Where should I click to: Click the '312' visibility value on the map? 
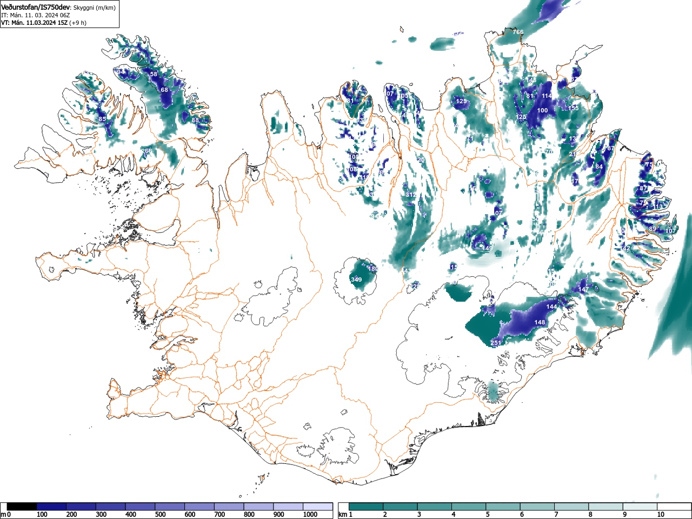pos(411,195)
